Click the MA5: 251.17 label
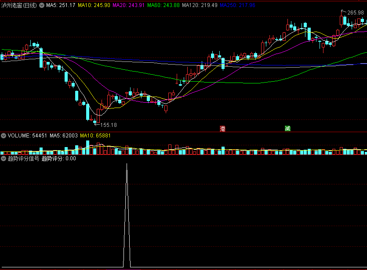Viewport: 367px width, 270px height. (x=61, y=5)
